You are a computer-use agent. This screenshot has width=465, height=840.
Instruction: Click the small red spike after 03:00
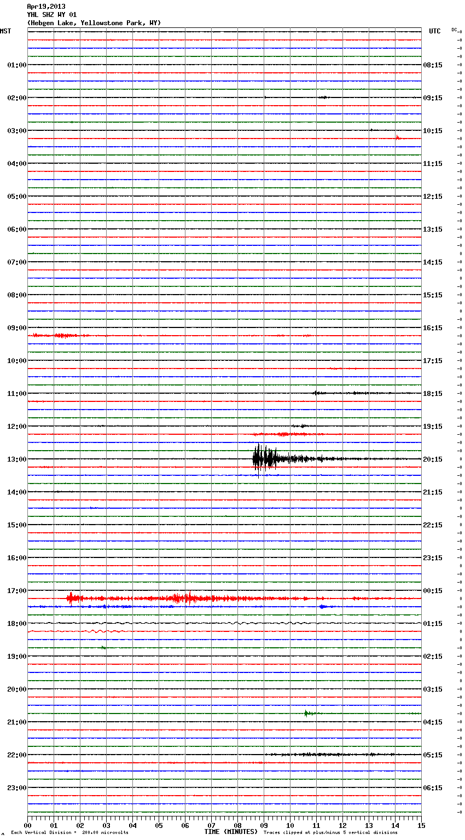(398, 138)
